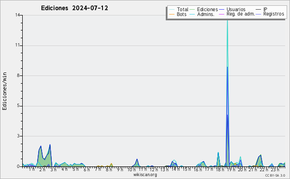Click the '19 h' x-axis label
This screenshot has height=179, width=290.
coord(231,169)
